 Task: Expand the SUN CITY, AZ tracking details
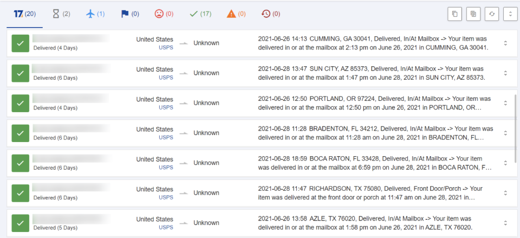click(505, 73)
